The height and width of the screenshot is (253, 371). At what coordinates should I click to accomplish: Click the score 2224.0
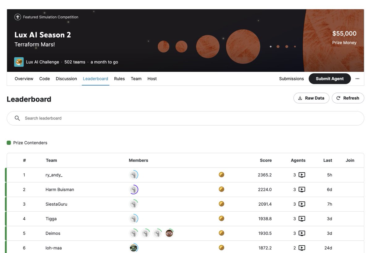[265, 190]
